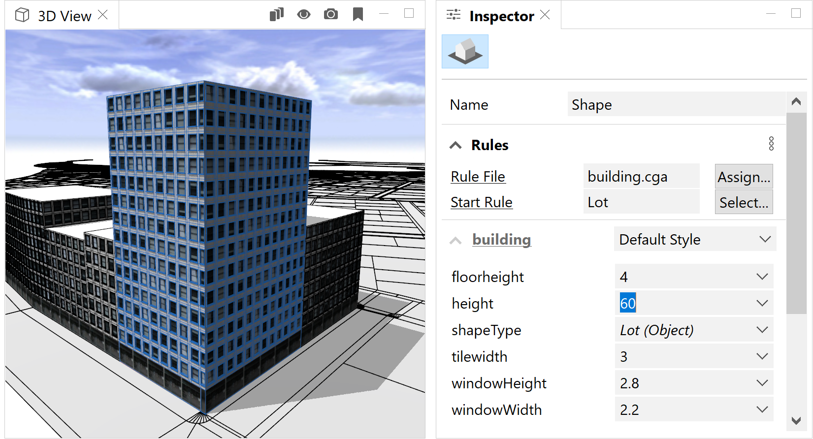The width and height of the screenshot is (813, 439).
Task: Click the Inspector scrollbar down arrow
Action: [796, 421]
